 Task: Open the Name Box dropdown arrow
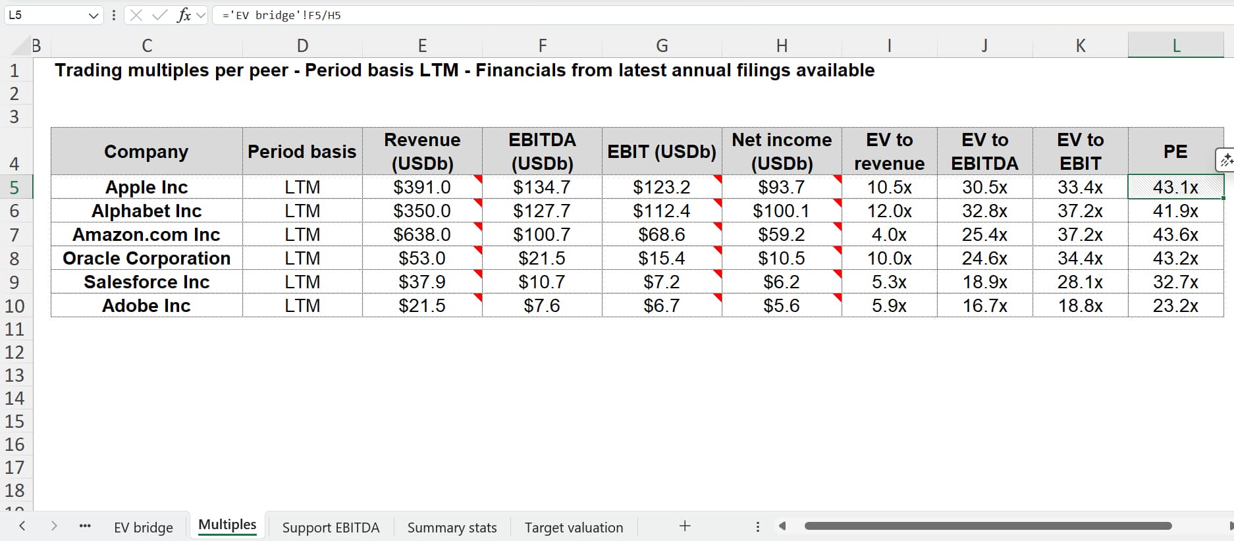(x=93, y=15)
